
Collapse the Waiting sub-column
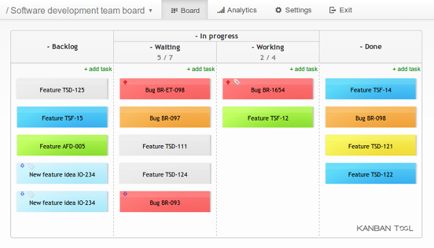(151, 48)
